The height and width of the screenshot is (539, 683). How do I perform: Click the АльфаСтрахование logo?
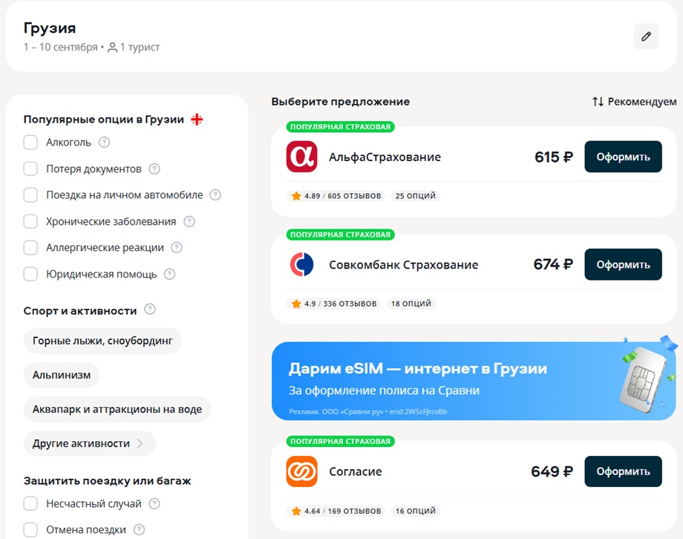click(x=301, y=157)
